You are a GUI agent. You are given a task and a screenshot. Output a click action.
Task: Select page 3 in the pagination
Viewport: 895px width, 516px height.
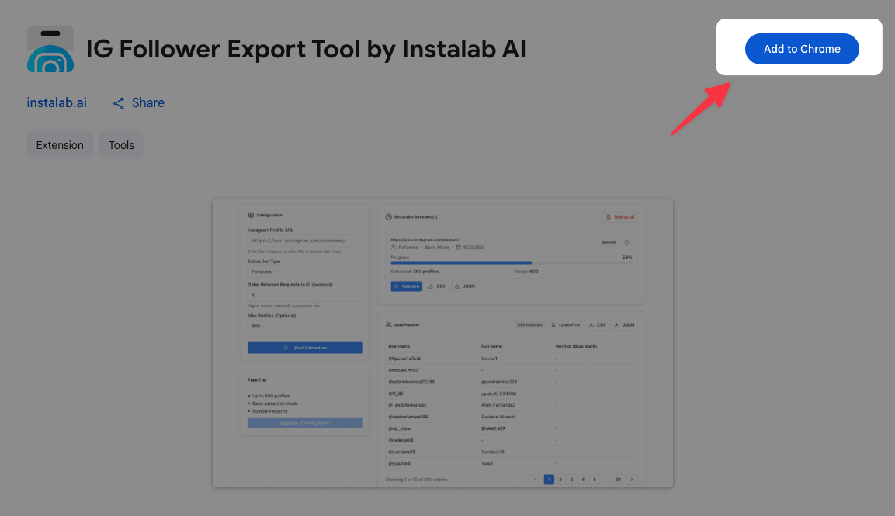pyautogui.click(x=571, y=480)
